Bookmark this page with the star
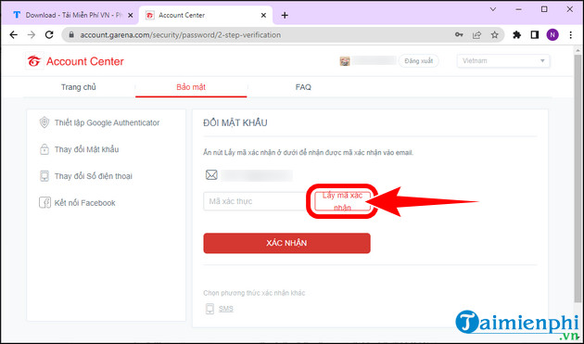The image size is (584, 344). pos(495,35)
